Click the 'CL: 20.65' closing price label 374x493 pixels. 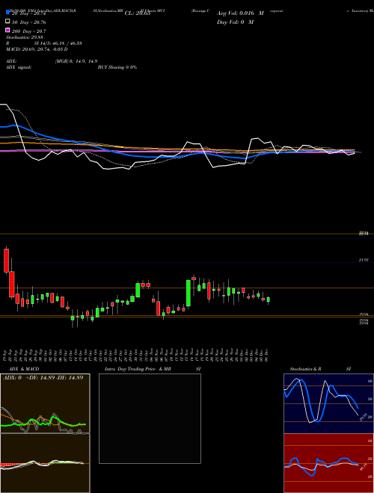(138, 13)
